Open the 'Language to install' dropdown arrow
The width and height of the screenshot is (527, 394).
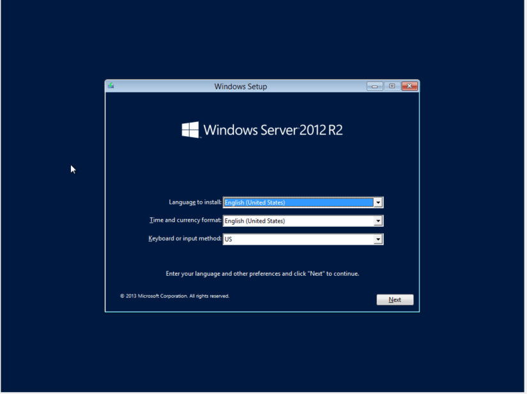378,202
